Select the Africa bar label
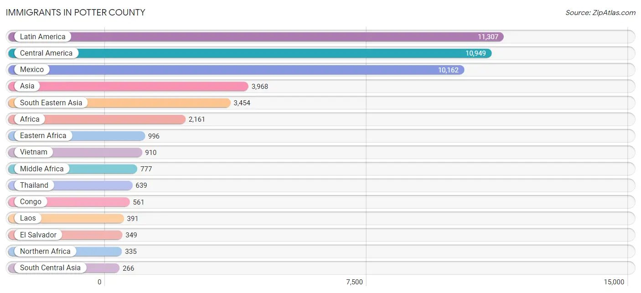641x293 pixels. [30, 119]
